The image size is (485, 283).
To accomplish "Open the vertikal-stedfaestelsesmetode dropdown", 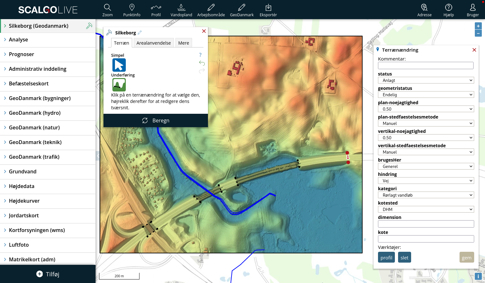I will (426, 152).
